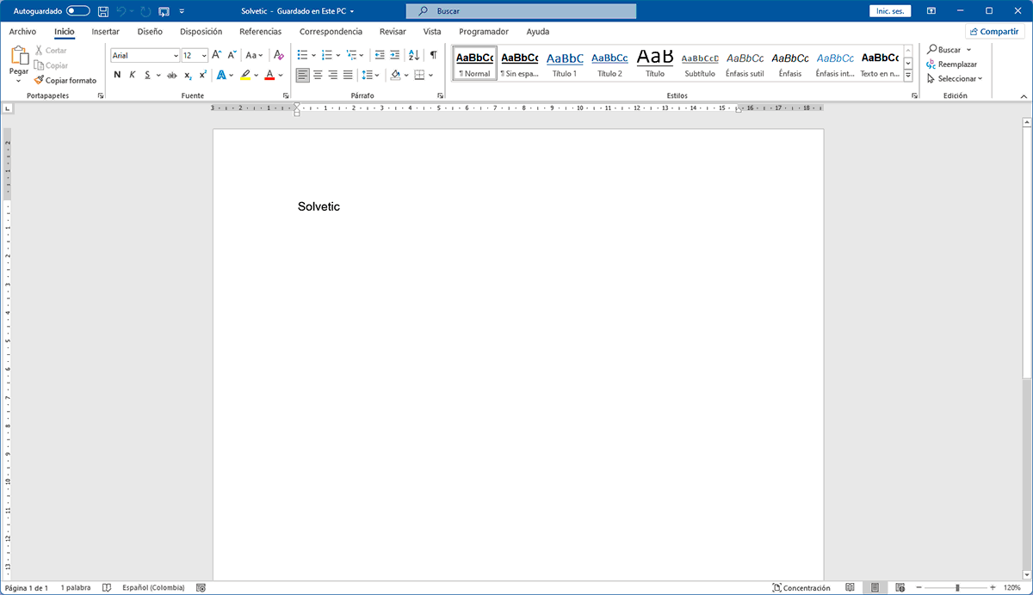Click the Concentración focus mode button
Viewport: 1033px width, 595px height.
(x=801, y=588)
